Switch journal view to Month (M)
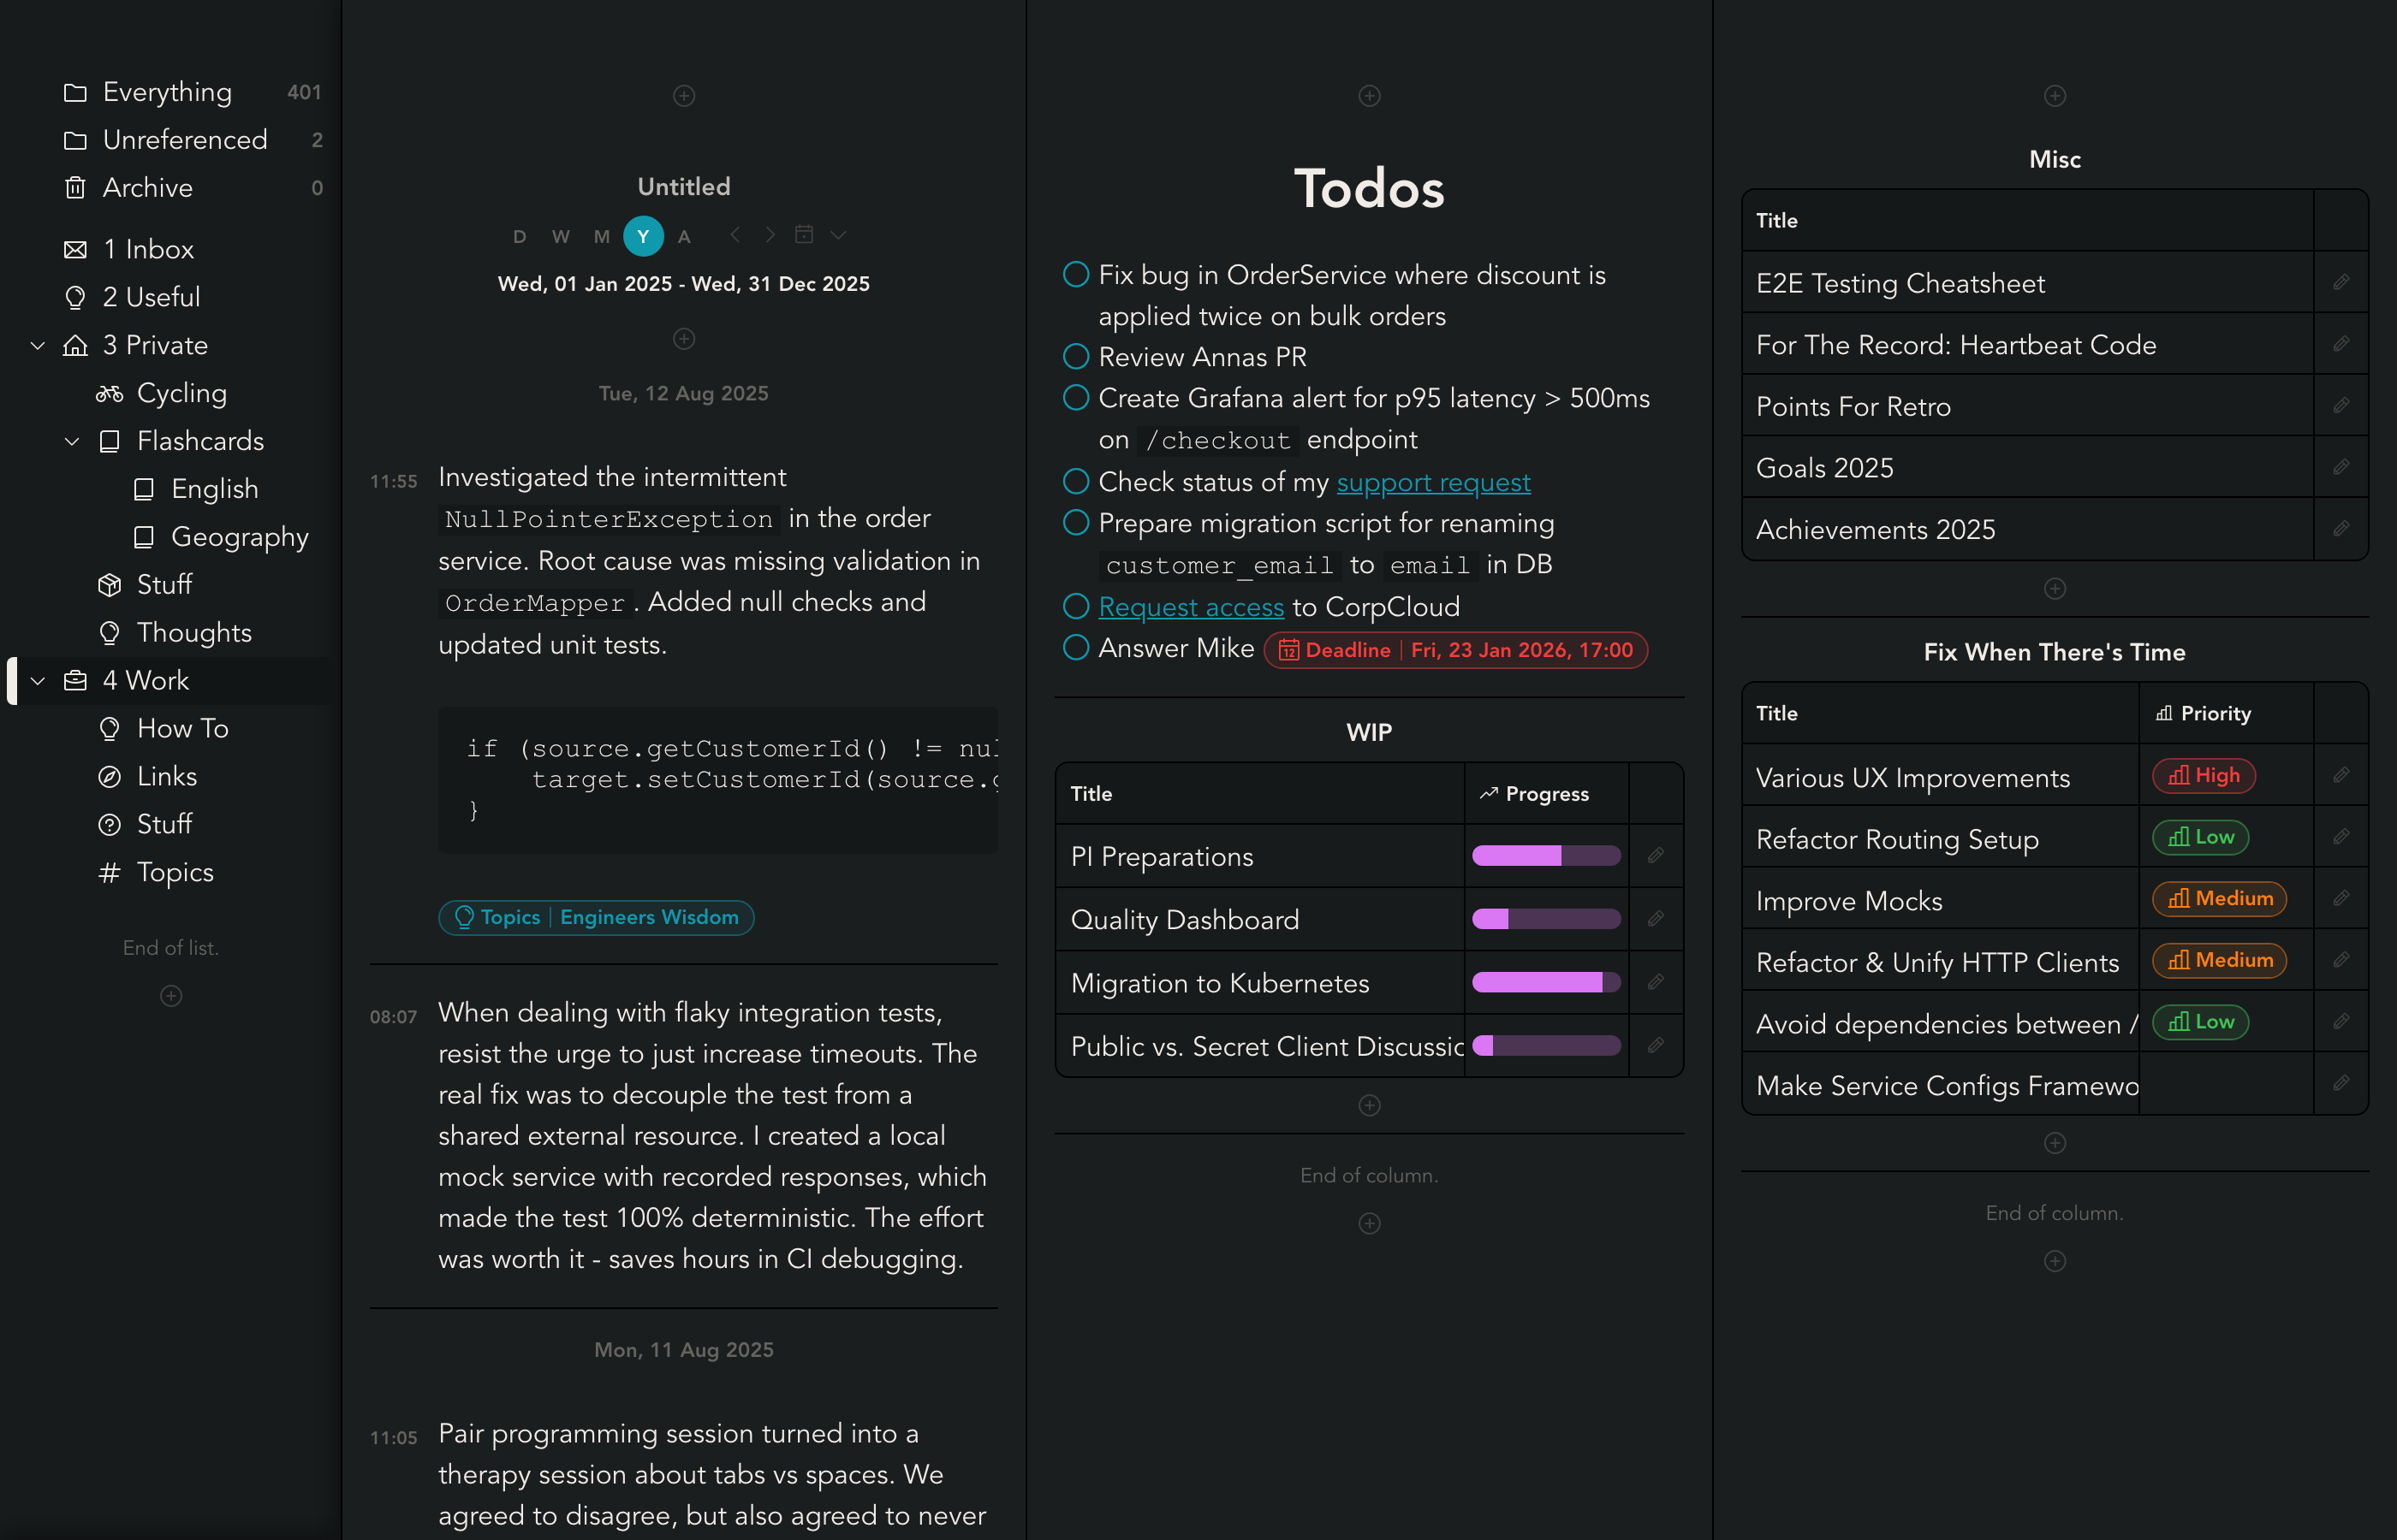 [x=601, y=237]
